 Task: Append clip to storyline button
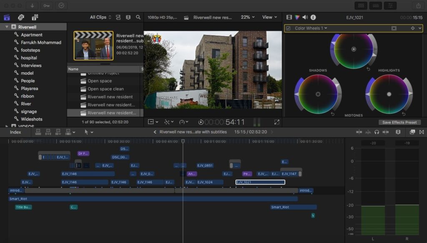tap(58, 132)
